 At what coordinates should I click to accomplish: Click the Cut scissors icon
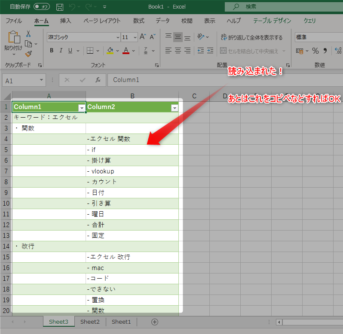(28, 33)
